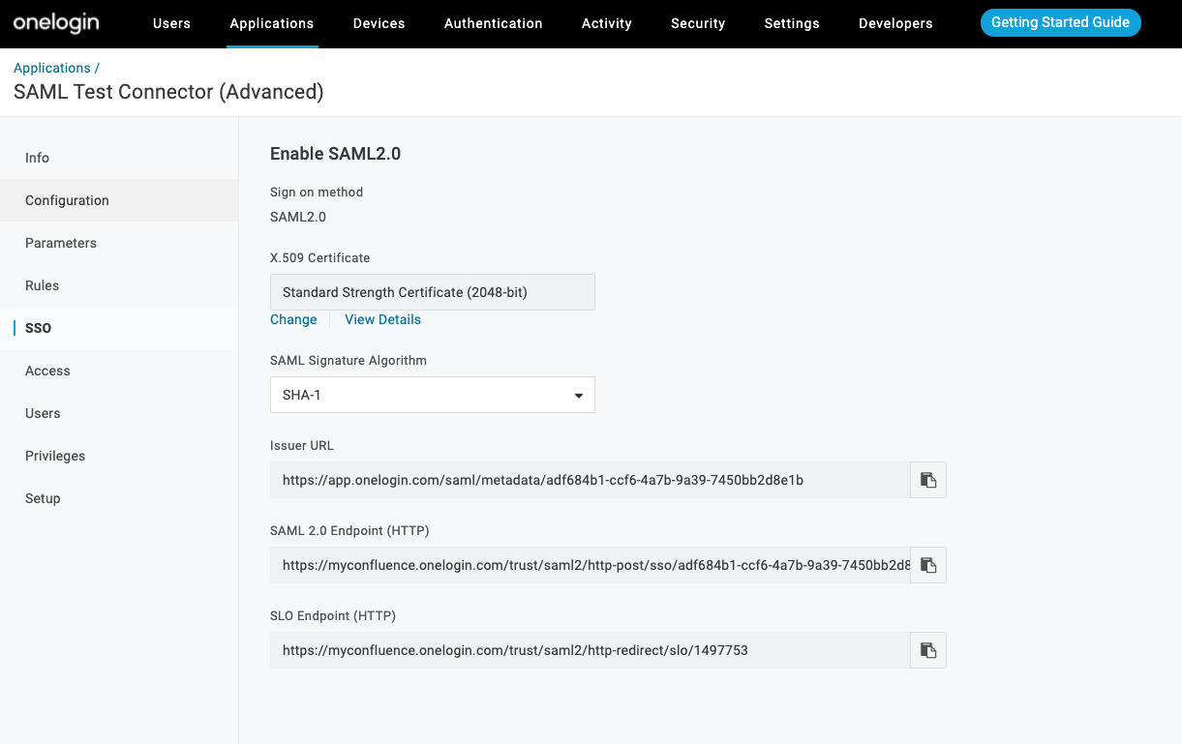Image resolution: width=1182 pixels, height=744 pixels.
Task: Switch to the Setup sidebar tab
Action: 119,498
